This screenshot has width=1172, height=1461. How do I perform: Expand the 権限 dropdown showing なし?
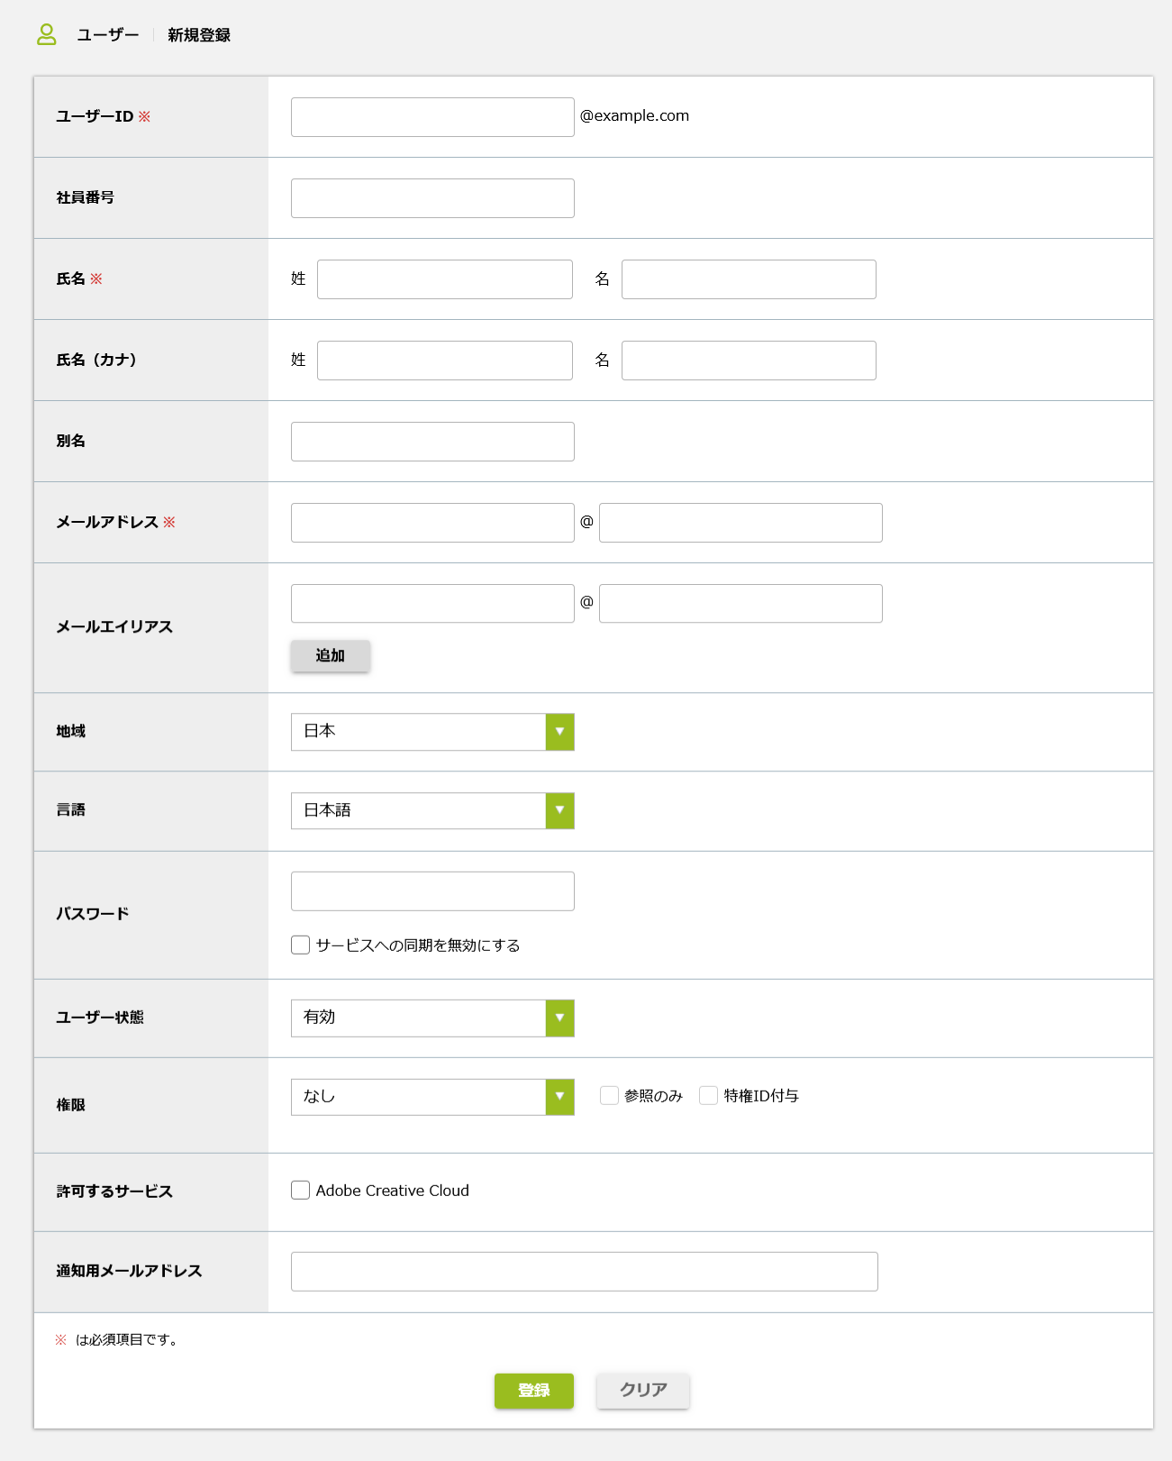pyautogui.click(x=432, y=1097)
